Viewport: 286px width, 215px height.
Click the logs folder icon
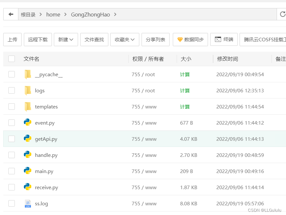coord(28,90)
